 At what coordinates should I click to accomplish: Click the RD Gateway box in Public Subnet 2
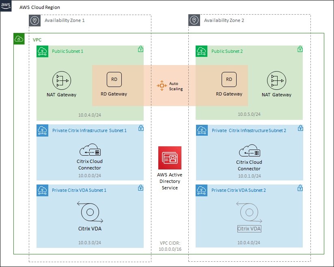point(229,79)
